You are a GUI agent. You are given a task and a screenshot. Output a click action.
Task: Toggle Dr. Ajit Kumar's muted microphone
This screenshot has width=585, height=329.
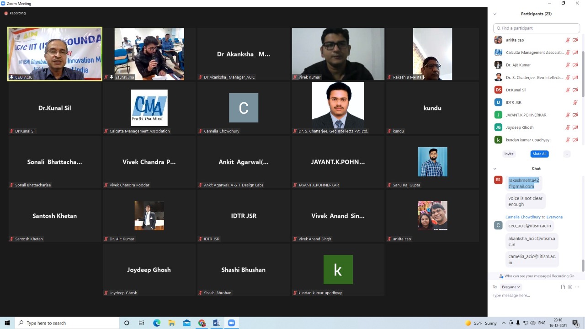(x=567, y=65)
